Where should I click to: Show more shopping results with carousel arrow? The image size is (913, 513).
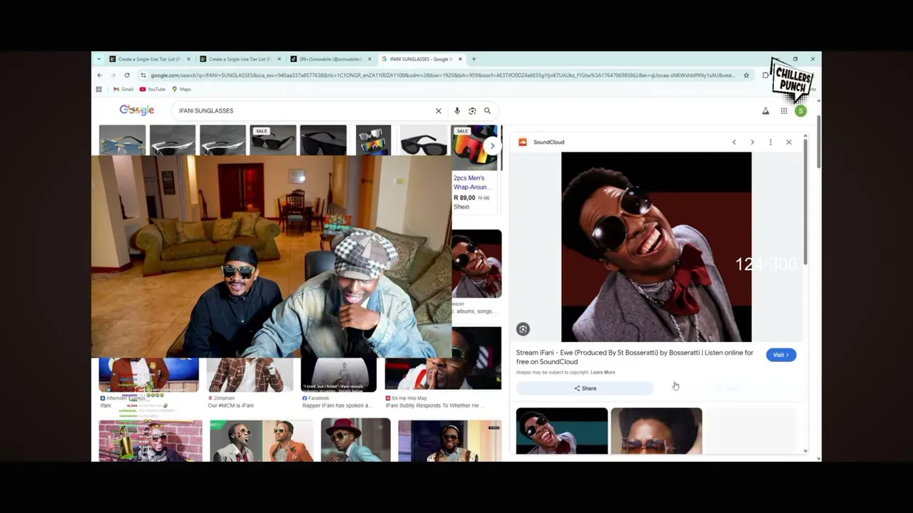point(492,146)
